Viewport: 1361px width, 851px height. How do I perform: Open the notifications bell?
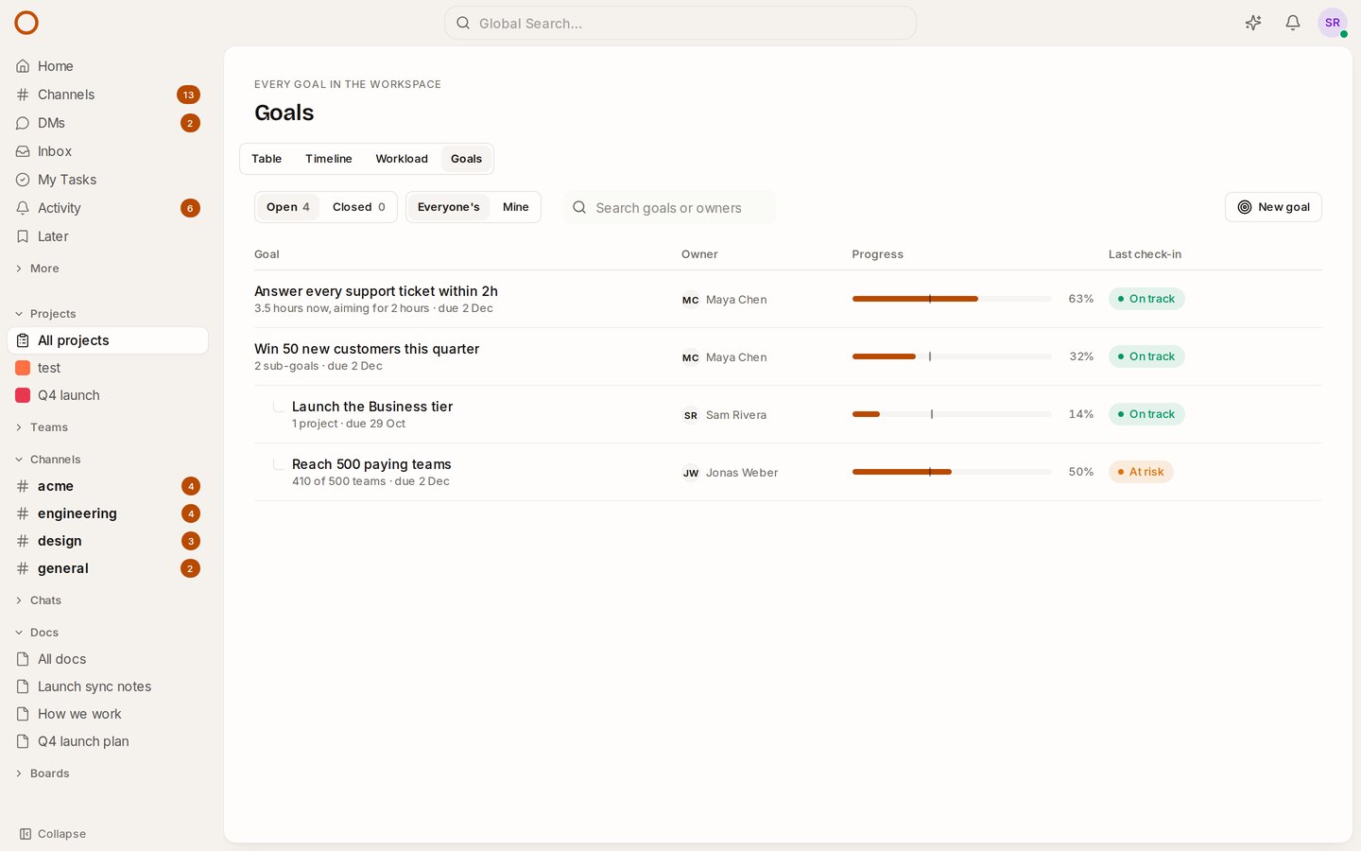coord(1293,23)
